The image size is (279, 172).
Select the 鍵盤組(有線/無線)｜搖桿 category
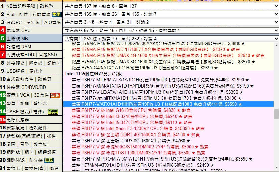(x=31, y=136)
